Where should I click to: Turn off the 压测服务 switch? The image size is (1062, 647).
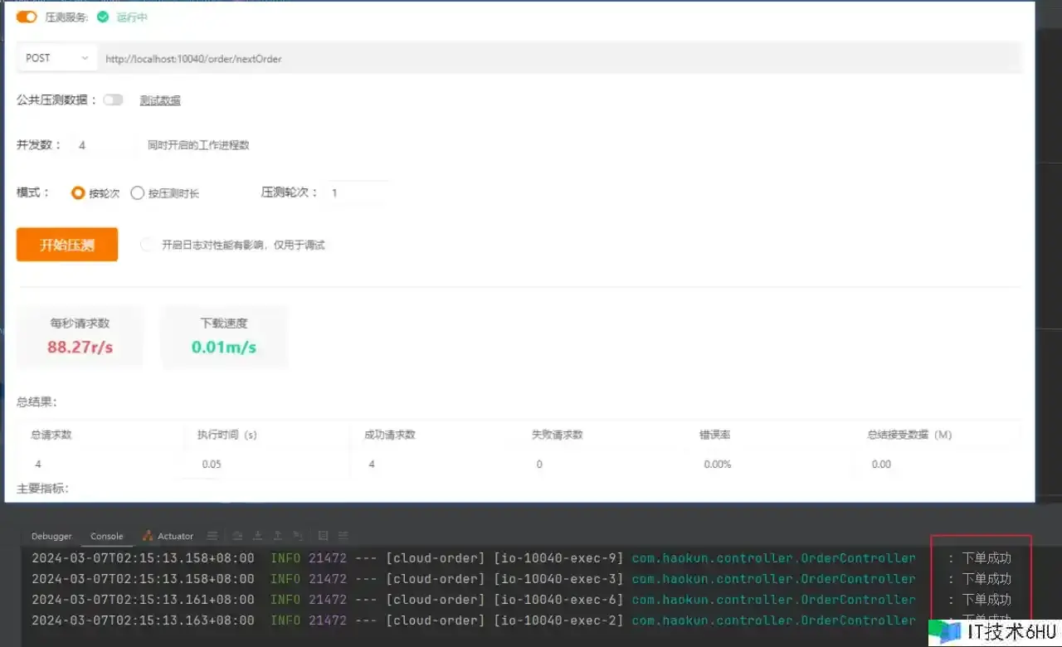pos(27,17)
